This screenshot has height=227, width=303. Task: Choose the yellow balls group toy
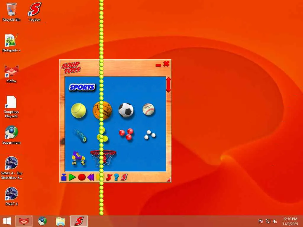[102, 134]
